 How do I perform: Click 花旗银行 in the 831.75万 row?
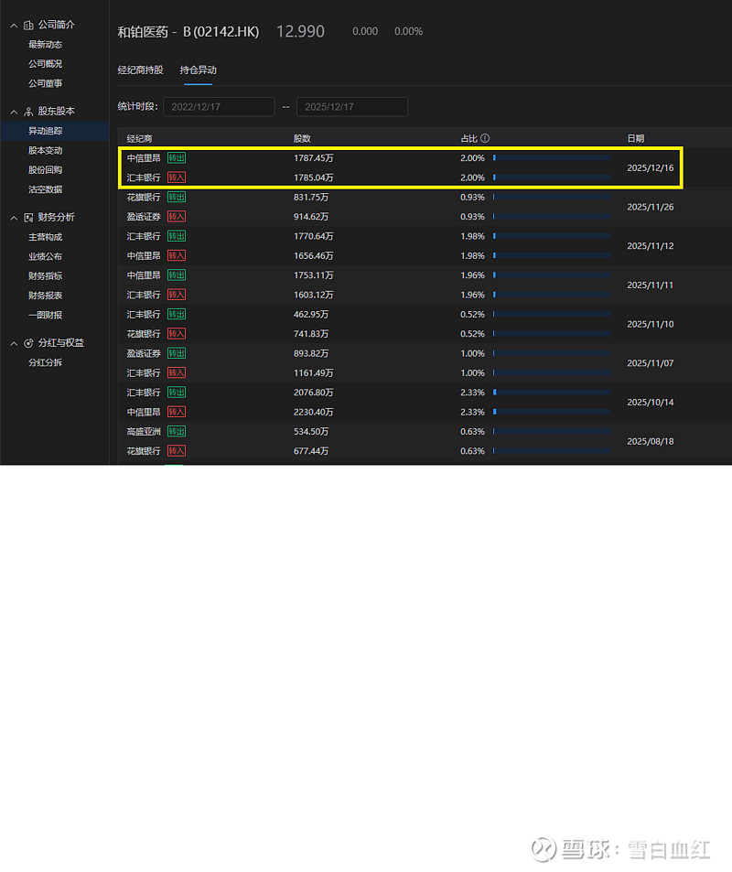[x=144, y=197]
